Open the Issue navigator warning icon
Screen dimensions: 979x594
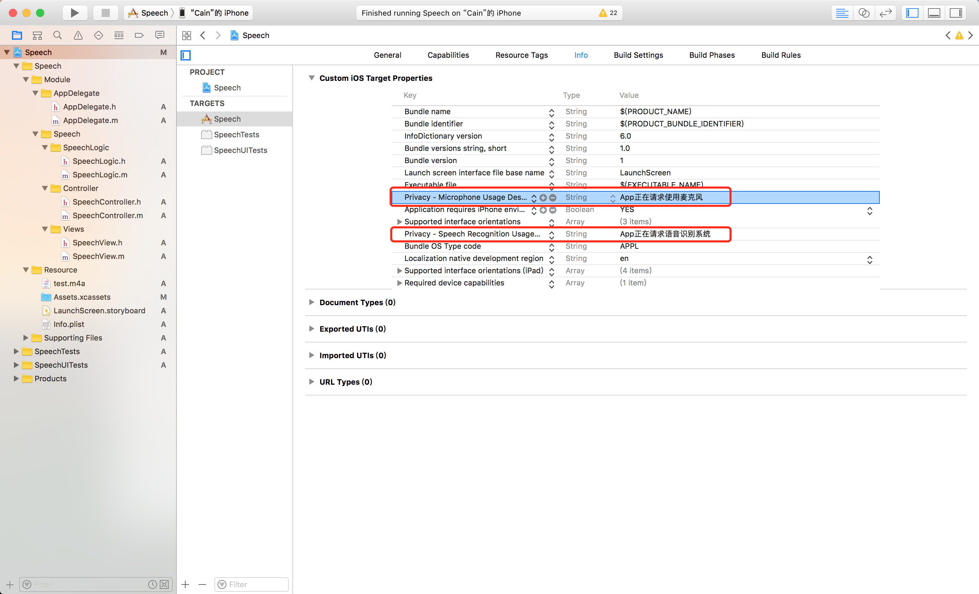coord(78,35)
